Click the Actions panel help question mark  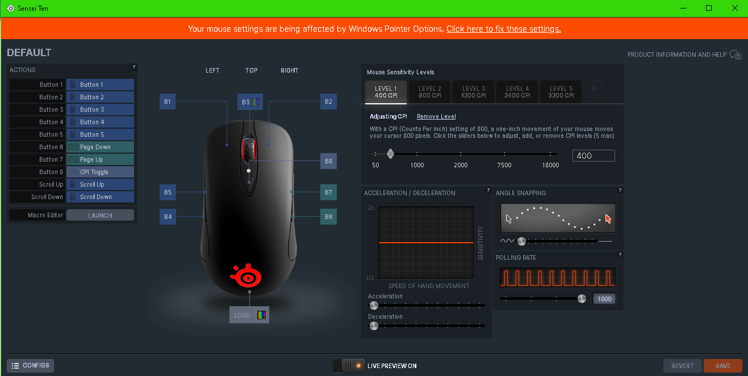(x=134, y=67)
